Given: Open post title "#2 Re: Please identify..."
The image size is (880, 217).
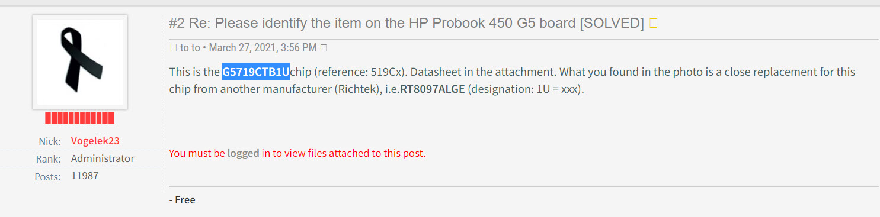Looking at the screenshot, I should click(406, 23).
